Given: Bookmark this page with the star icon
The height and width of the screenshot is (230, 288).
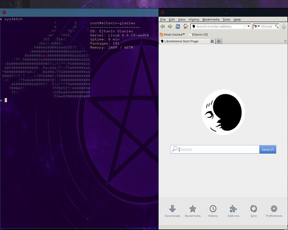Looking at the screenshot, I should click(244, 27).
